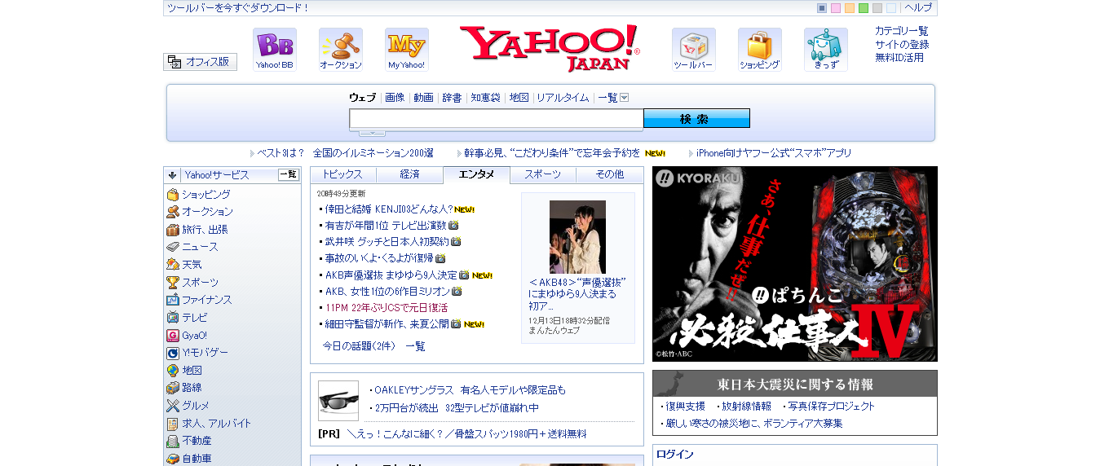The width and height of the screenshot is (1100, 466).
Task: Select the リアルタイム search tab
Action: pos(563,98)
